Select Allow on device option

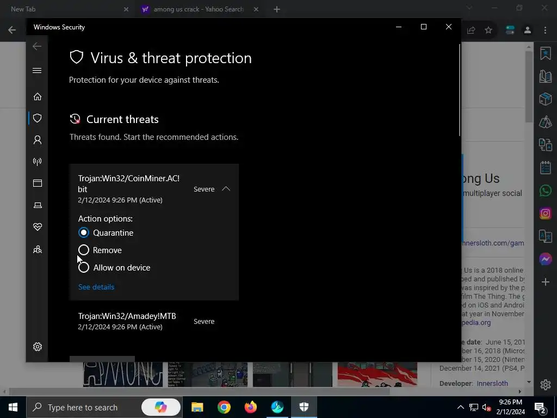coord(84,267)
